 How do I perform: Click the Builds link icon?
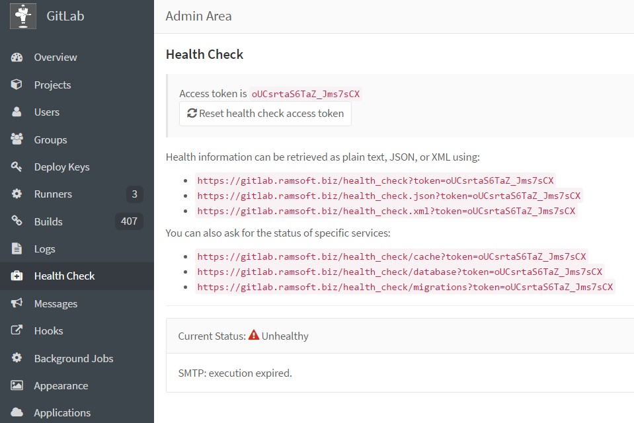pos(17,221)
